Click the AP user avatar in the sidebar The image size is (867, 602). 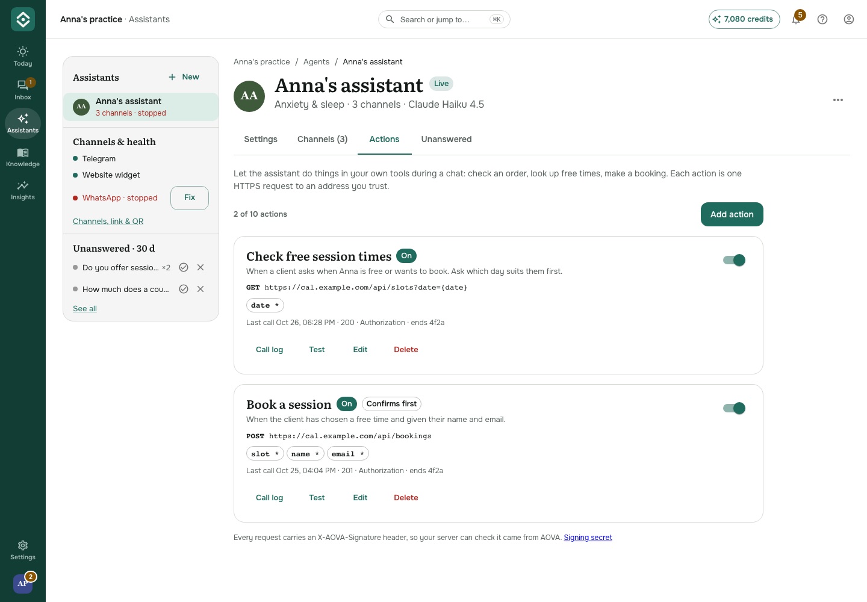point(23,583)
